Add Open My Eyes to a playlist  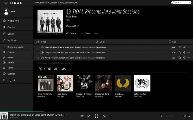click(x=185, y=47)
